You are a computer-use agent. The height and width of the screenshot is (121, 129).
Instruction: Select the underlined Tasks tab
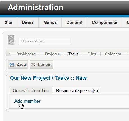pos(73,54)
